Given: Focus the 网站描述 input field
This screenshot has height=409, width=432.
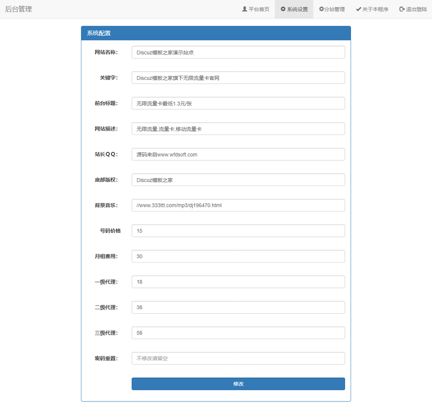Looking at the screenshot, I should coord(238,129).
